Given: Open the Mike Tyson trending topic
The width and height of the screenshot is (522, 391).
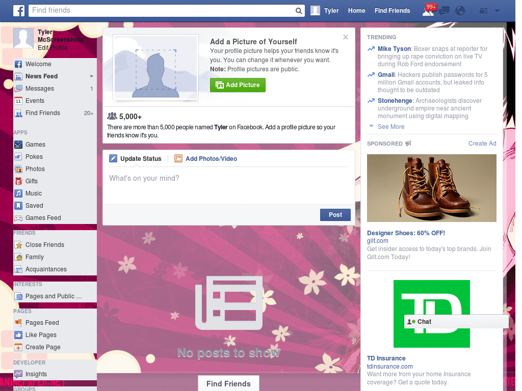Looking at the screenshot, I should click(394, 49).
